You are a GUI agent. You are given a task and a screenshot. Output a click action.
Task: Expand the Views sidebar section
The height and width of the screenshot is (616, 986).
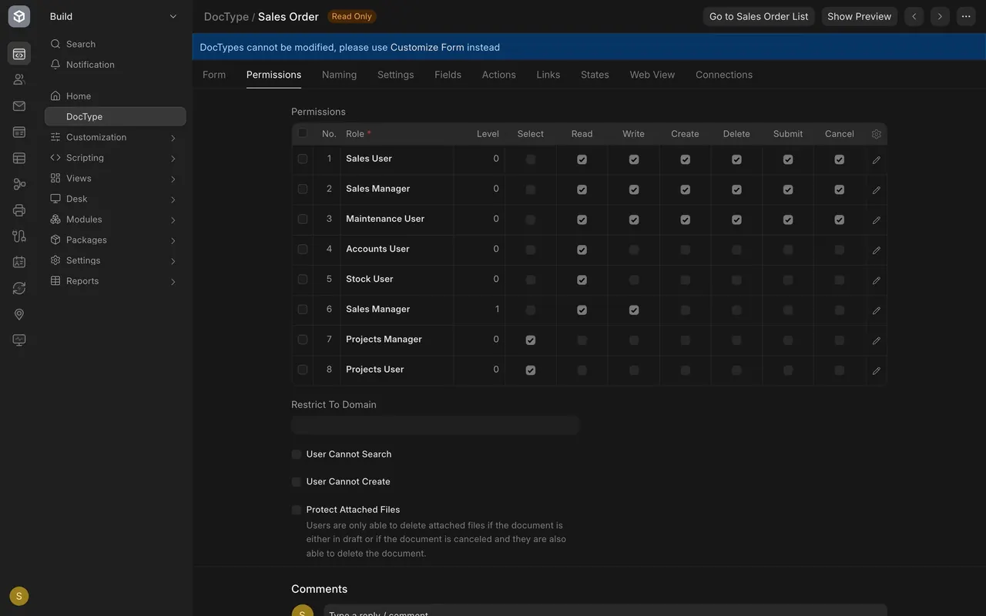coord(173,179)
